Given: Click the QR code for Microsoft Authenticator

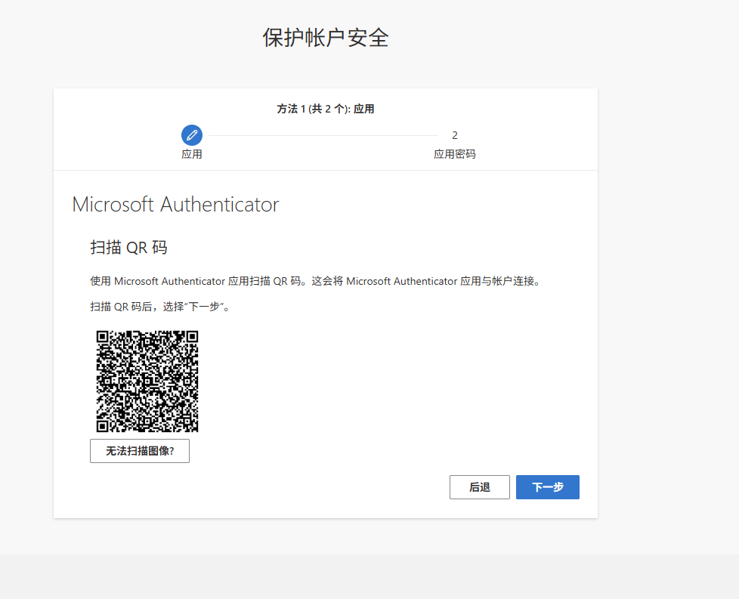Looking at the screenshot, I should pos(147,381).
